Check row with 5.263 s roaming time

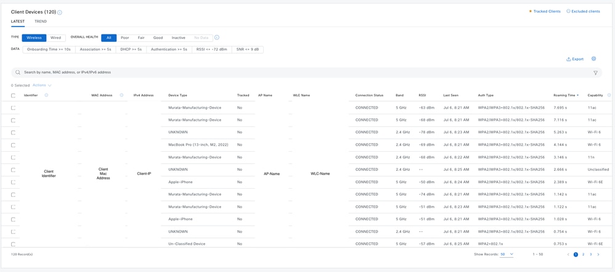[14, 133]
